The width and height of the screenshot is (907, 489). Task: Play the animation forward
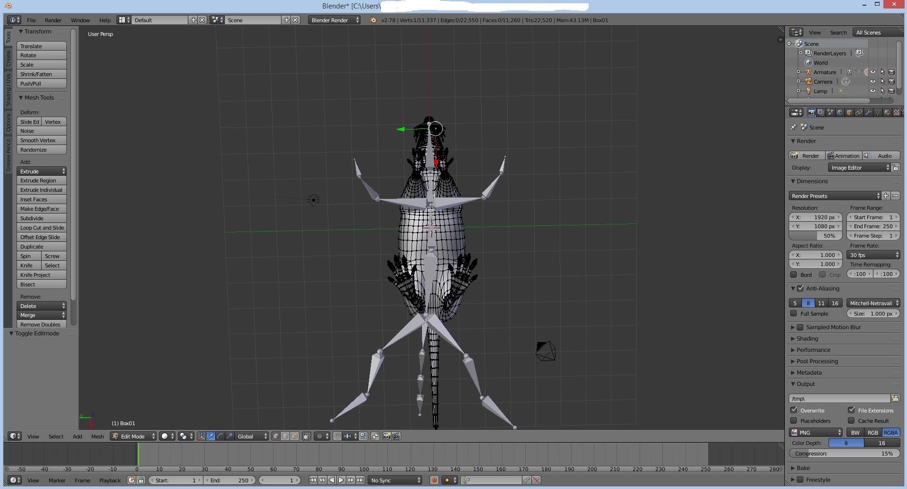pos(341,480)
